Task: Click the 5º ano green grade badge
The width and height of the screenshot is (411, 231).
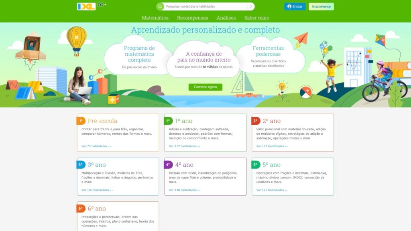Action: click(256, 164)
